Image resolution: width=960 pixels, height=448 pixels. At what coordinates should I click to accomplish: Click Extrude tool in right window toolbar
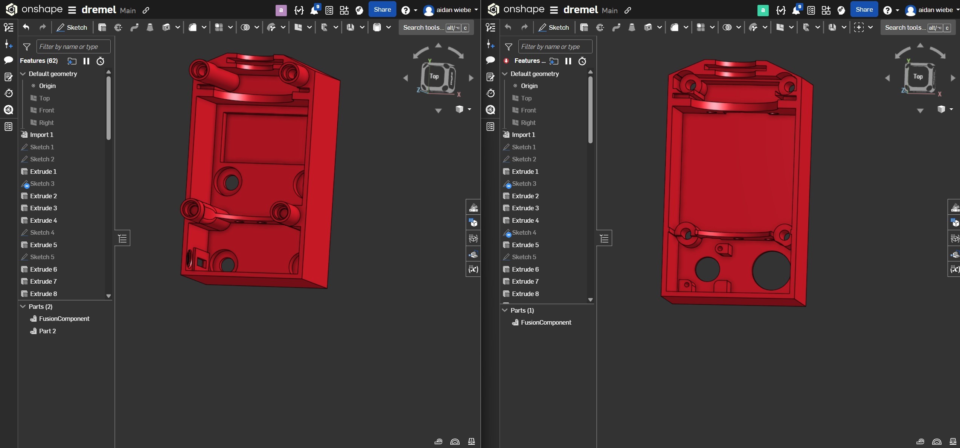click(x=584, y=27)
